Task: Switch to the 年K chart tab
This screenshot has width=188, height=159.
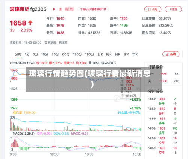Action: coord(135,54)
